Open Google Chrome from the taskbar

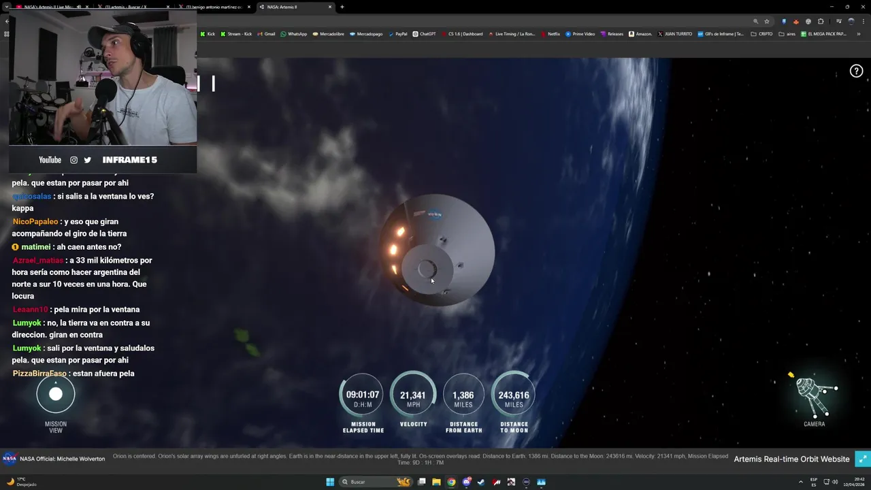pos(451,482)
